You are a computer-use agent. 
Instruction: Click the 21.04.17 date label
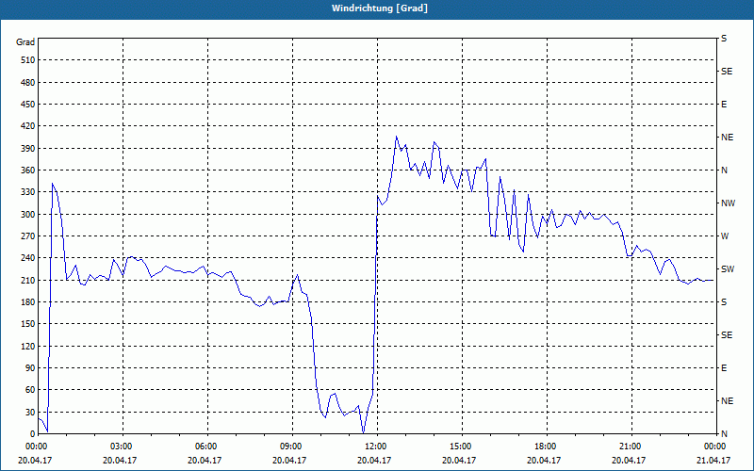(x=713, y=460)
